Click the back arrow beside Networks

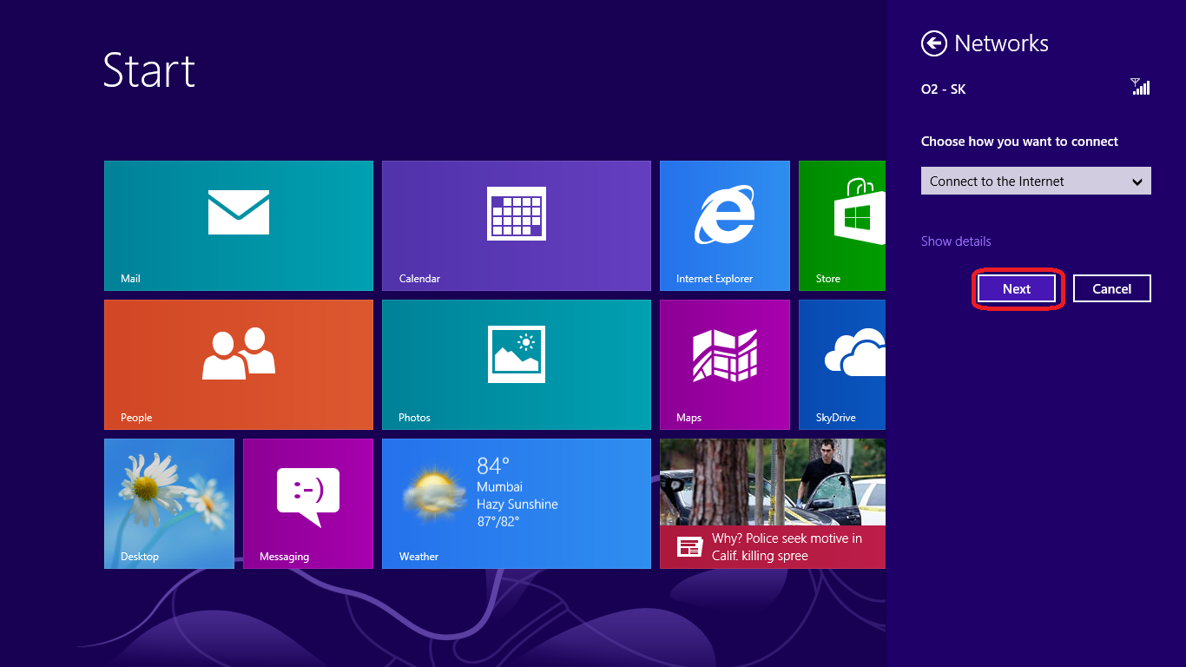[934, 43]
